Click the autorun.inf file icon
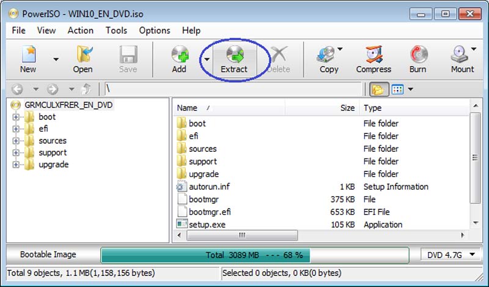489x287 pixels. coord(182,187)
